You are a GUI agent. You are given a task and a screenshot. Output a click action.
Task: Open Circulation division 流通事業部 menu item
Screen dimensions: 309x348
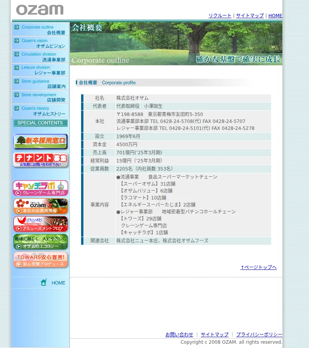[x=40, y=57]
